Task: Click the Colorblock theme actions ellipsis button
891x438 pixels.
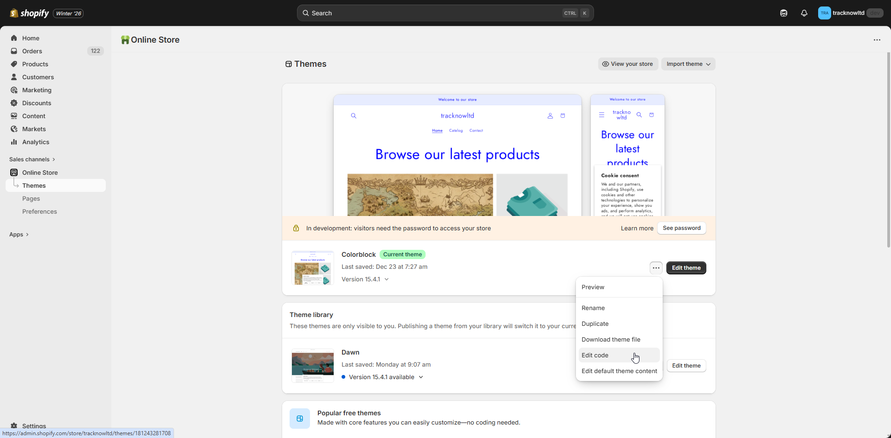Action: (656, 268)
